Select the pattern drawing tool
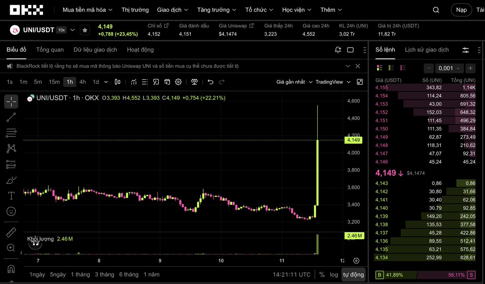Screen dimensions: 485x284 [11, 148]
